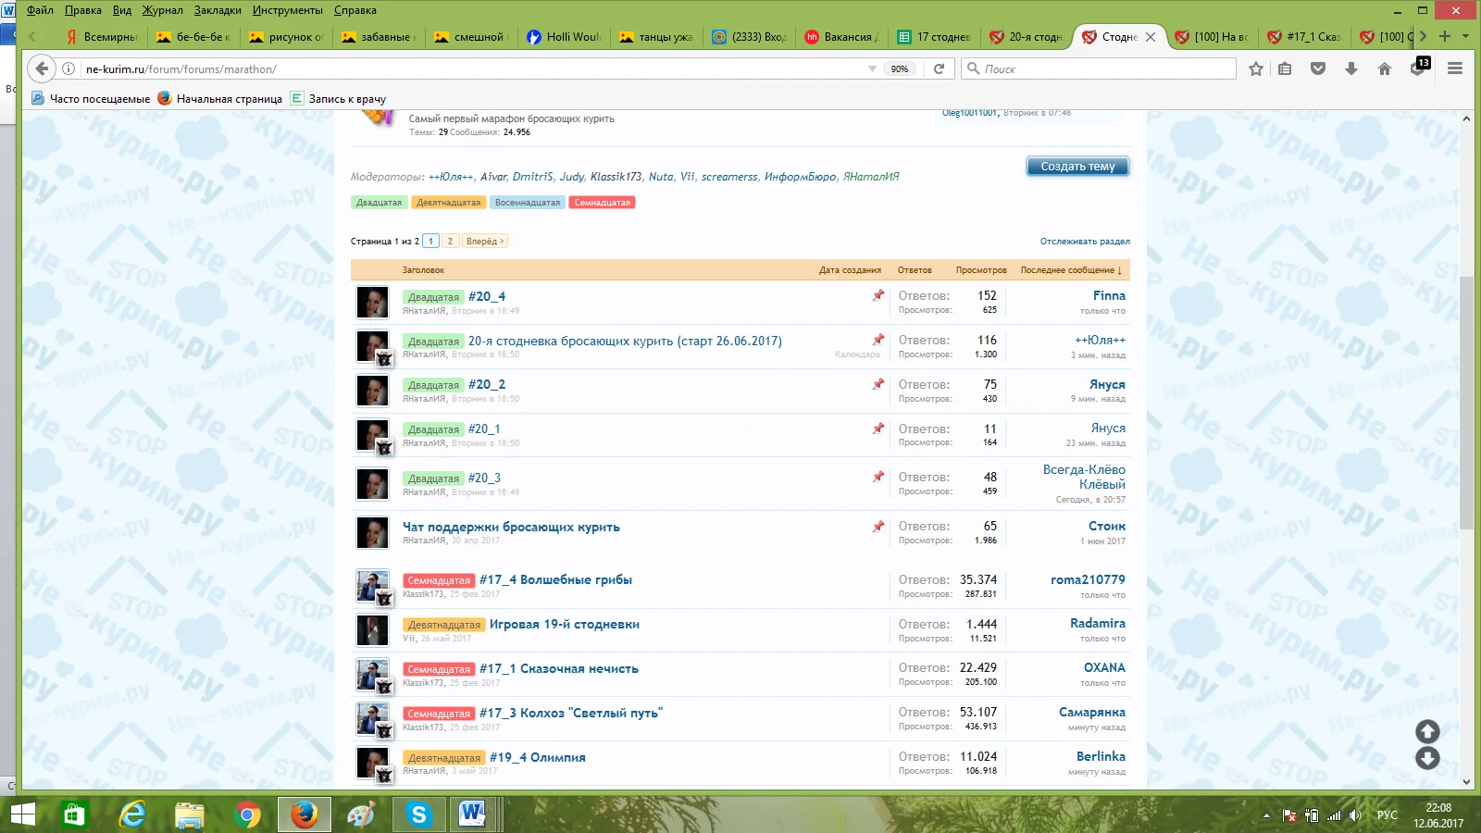Click the 90% zoom level indicator
1481x833 pixels.
coord(899,68)
